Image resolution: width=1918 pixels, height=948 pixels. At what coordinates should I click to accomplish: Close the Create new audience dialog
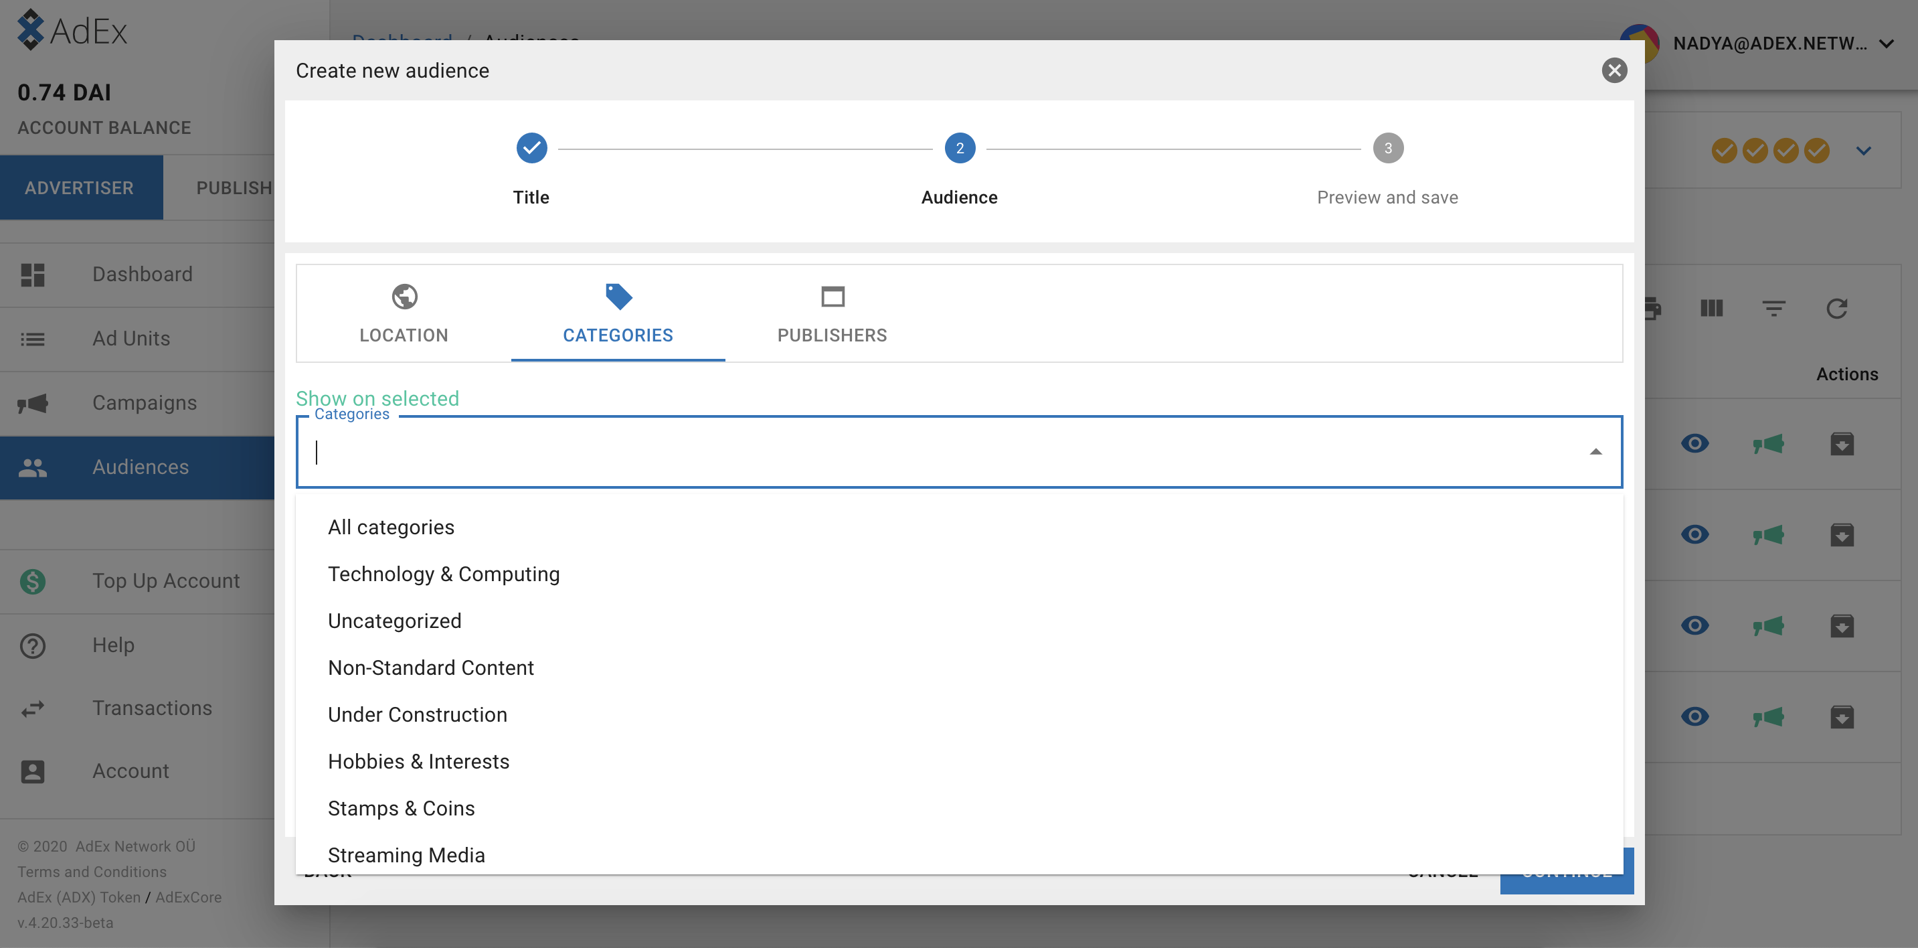(1614, 70)
